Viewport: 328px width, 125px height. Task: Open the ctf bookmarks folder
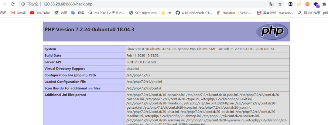[166, 13]
